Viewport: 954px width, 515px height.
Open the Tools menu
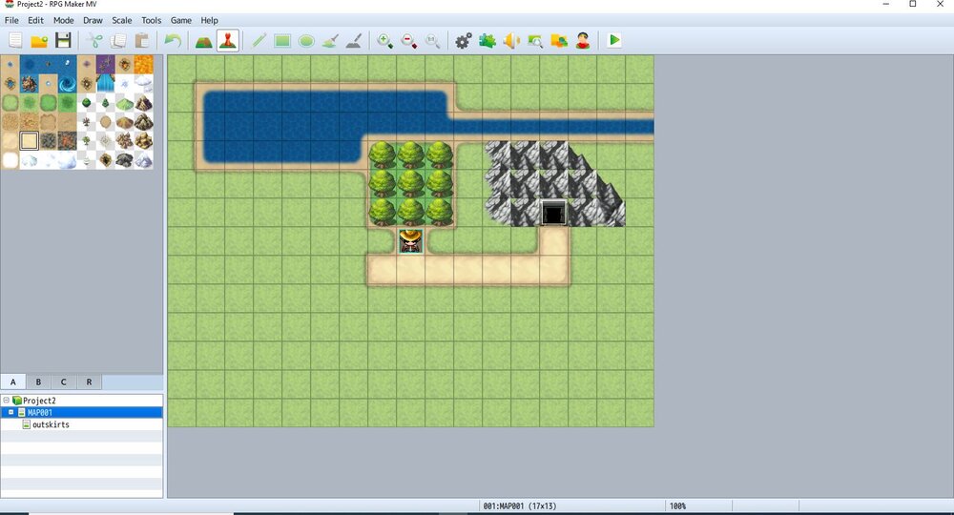coord(152,20)
